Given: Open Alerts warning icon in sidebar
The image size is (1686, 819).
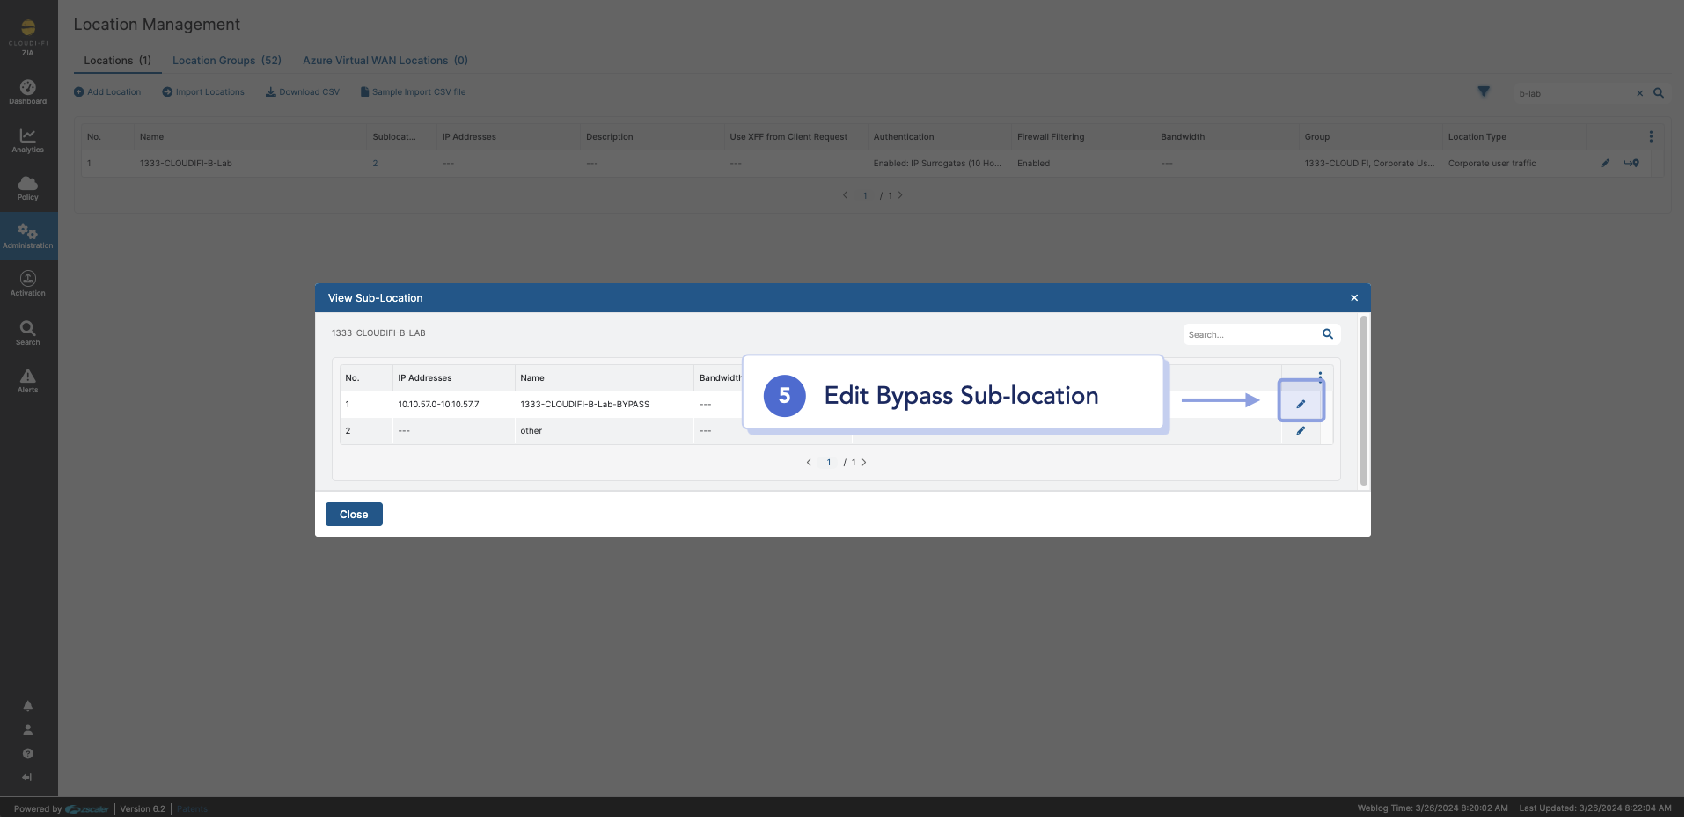Looking at the screenshot, I should pos(28,381).
